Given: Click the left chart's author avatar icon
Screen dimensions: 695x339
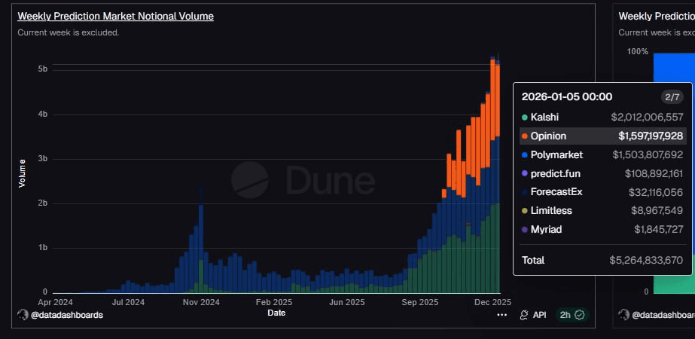Looking at the screenshot, I should pos(23,314).
